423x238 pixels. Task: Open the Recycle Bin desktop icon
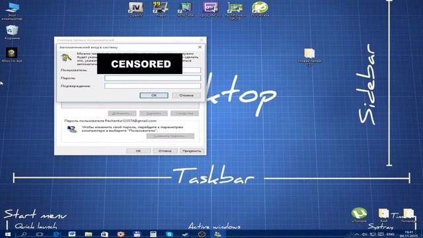(x=12, y=32)
